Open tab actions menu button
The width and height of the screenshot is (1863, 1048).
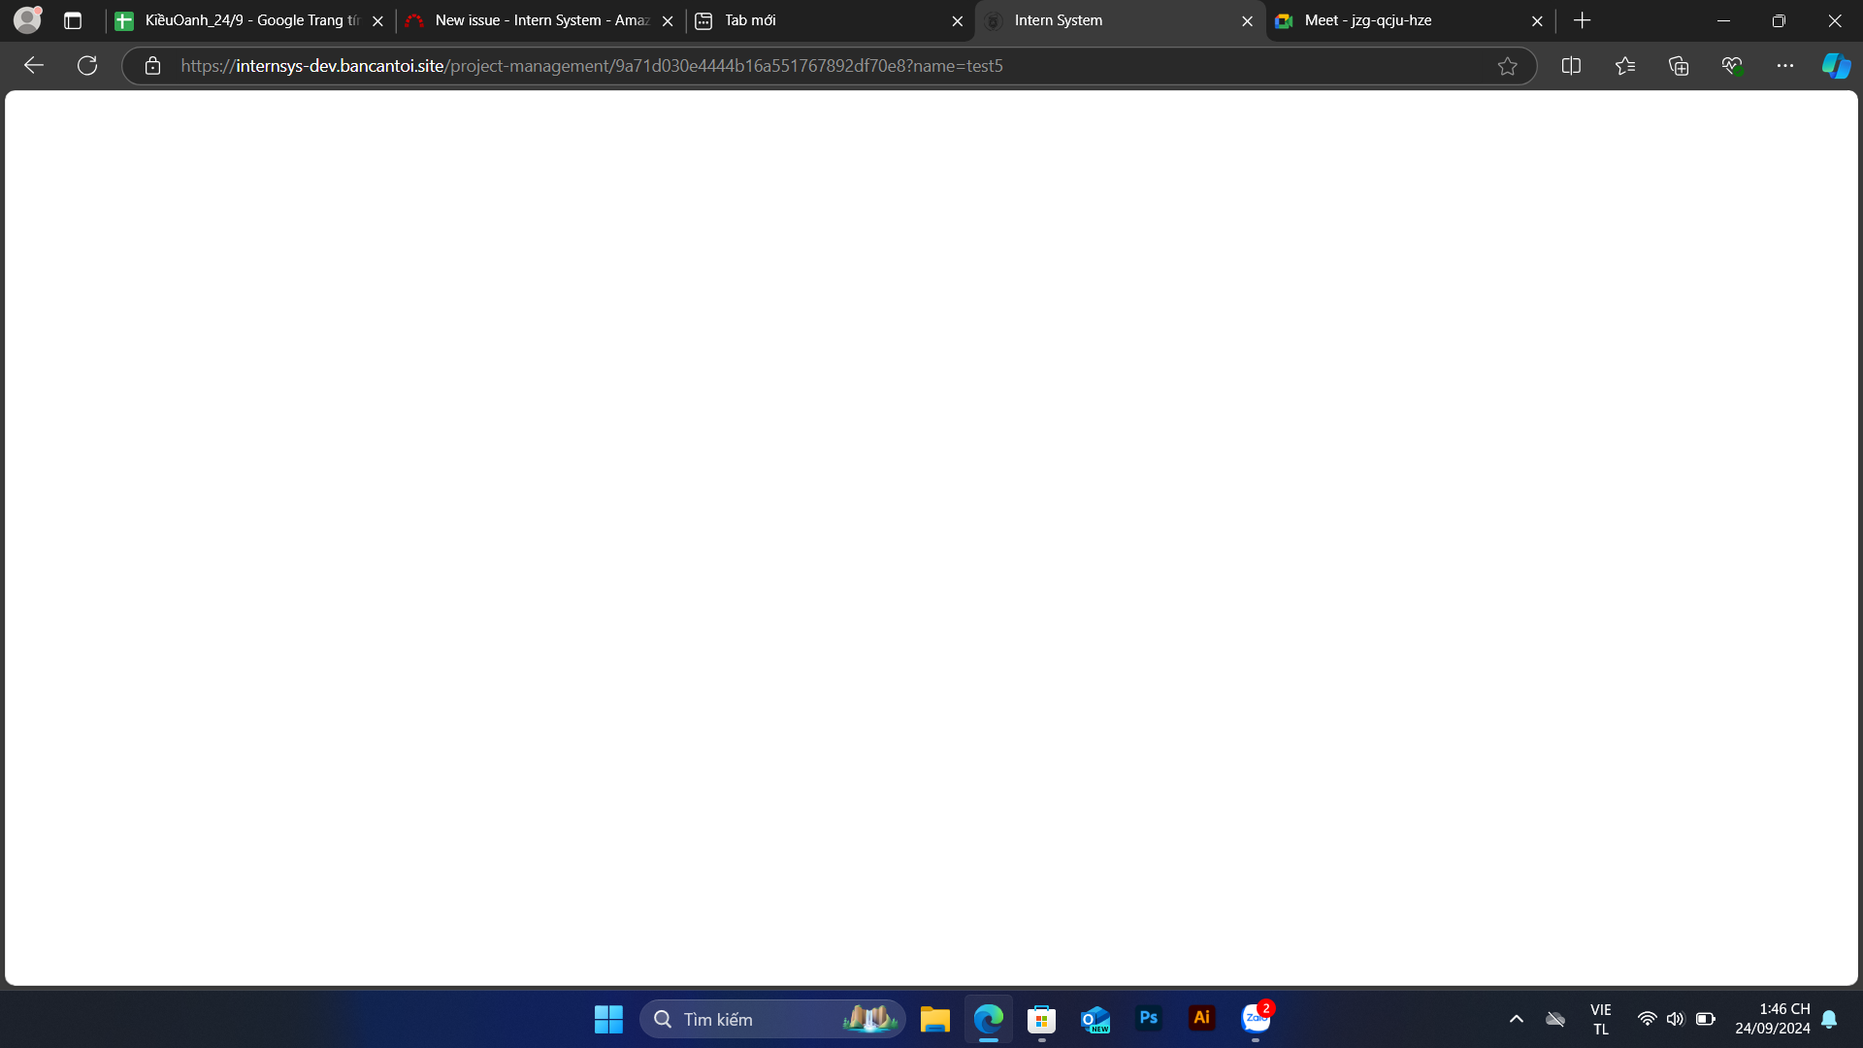click(73, 20)
